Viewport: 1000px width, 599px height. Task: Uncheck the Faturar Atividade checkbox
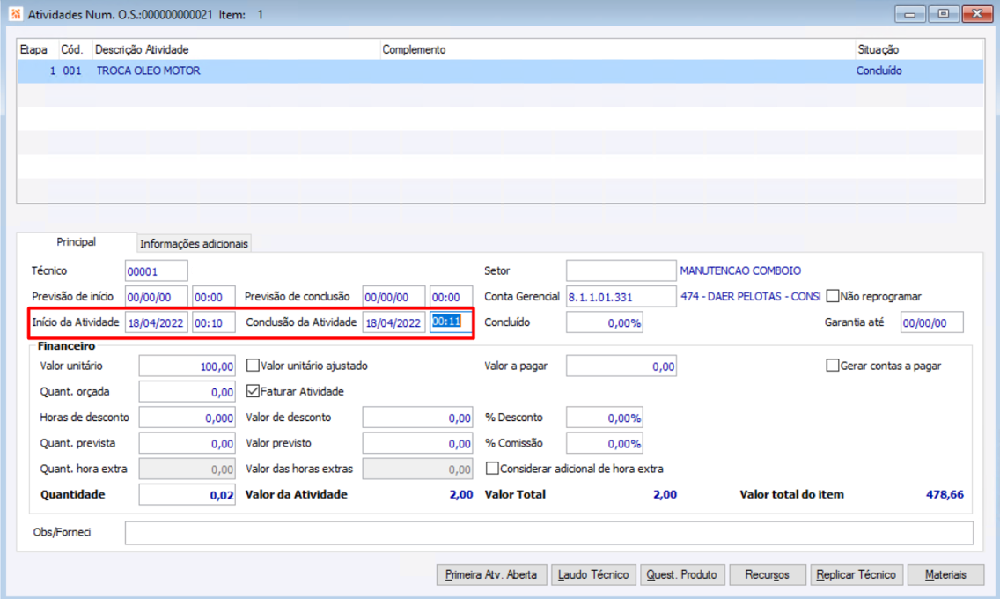click(x=253, y=391)
